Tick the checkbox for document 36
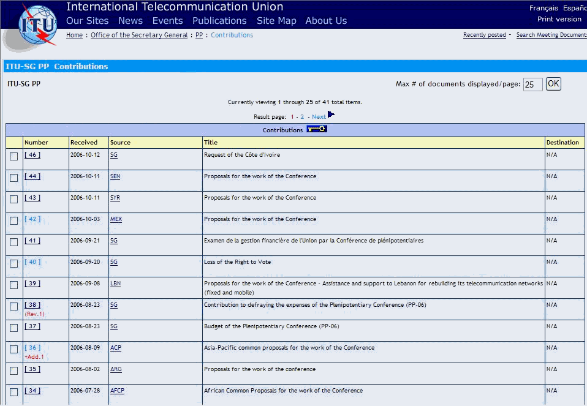Viewport: 587px width, 406px height. [14, 349]
